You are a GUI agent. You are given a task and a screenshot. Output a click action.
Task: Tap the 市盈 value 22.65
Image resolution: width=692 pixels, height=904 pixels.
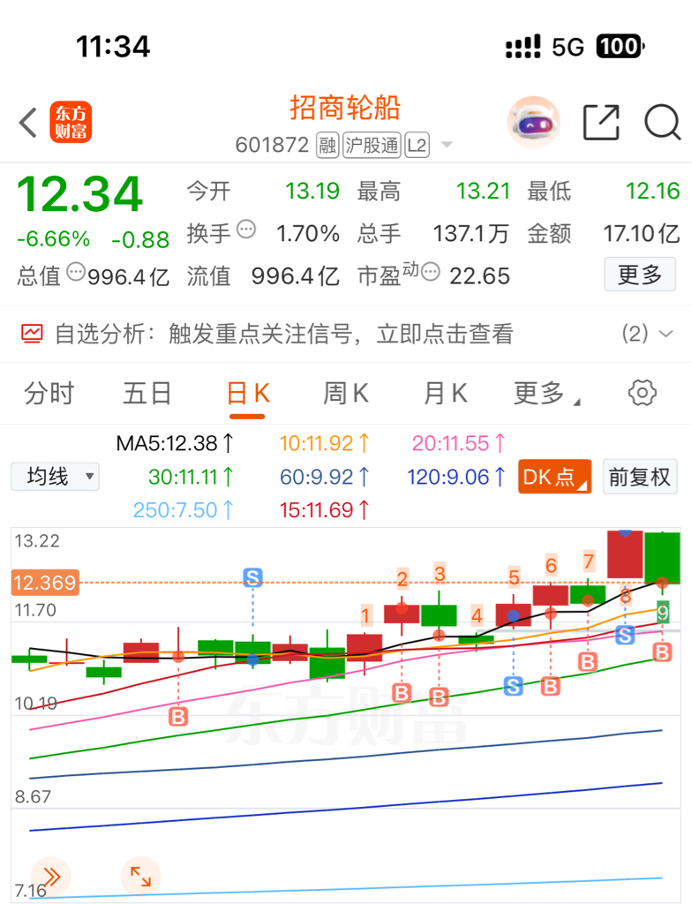pos(479,276)
